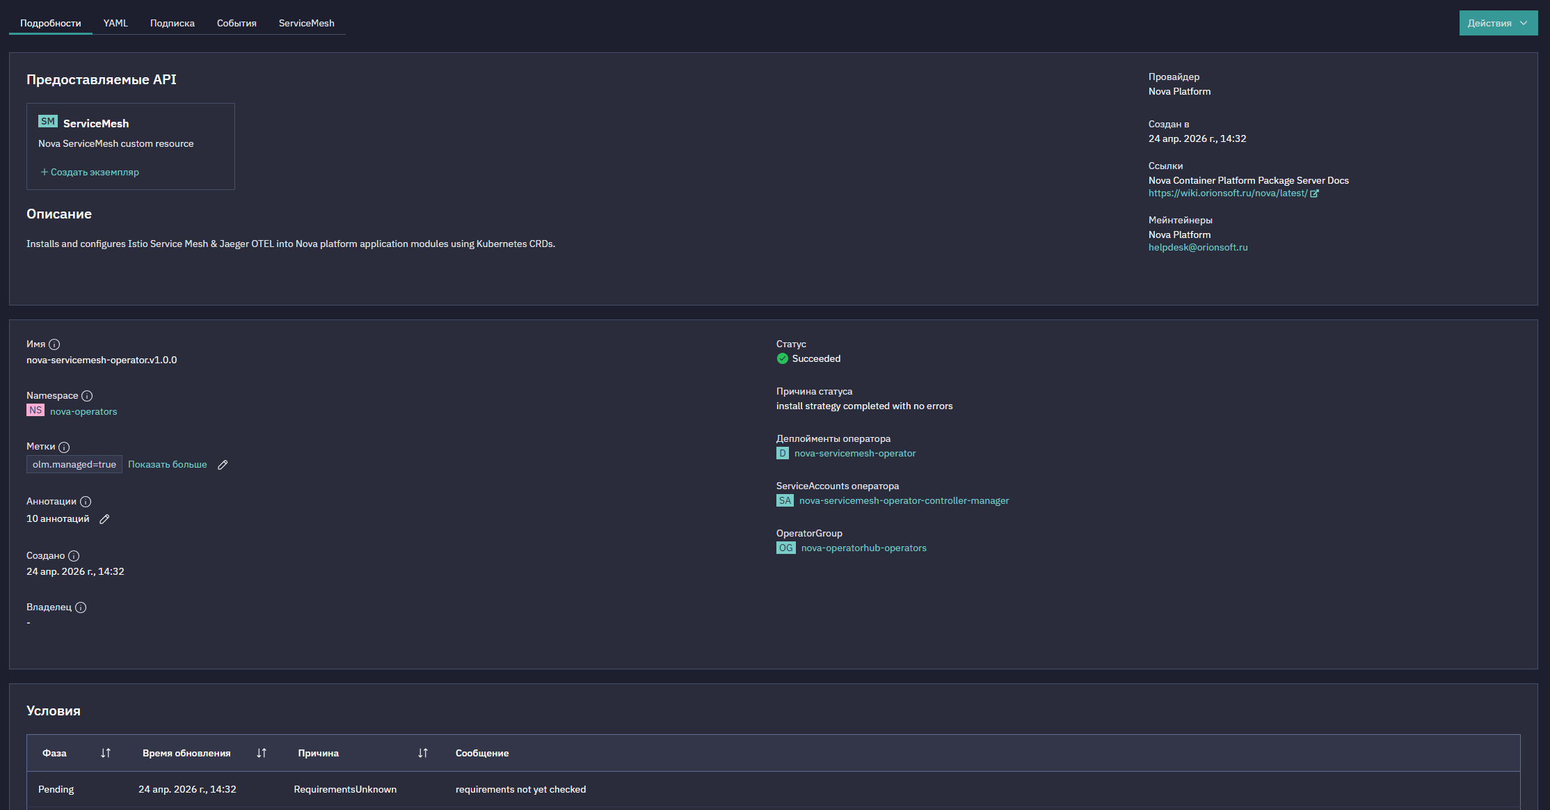
Task: Select 'install strategy completed with no errors'
Action: [x=864, y=406]
